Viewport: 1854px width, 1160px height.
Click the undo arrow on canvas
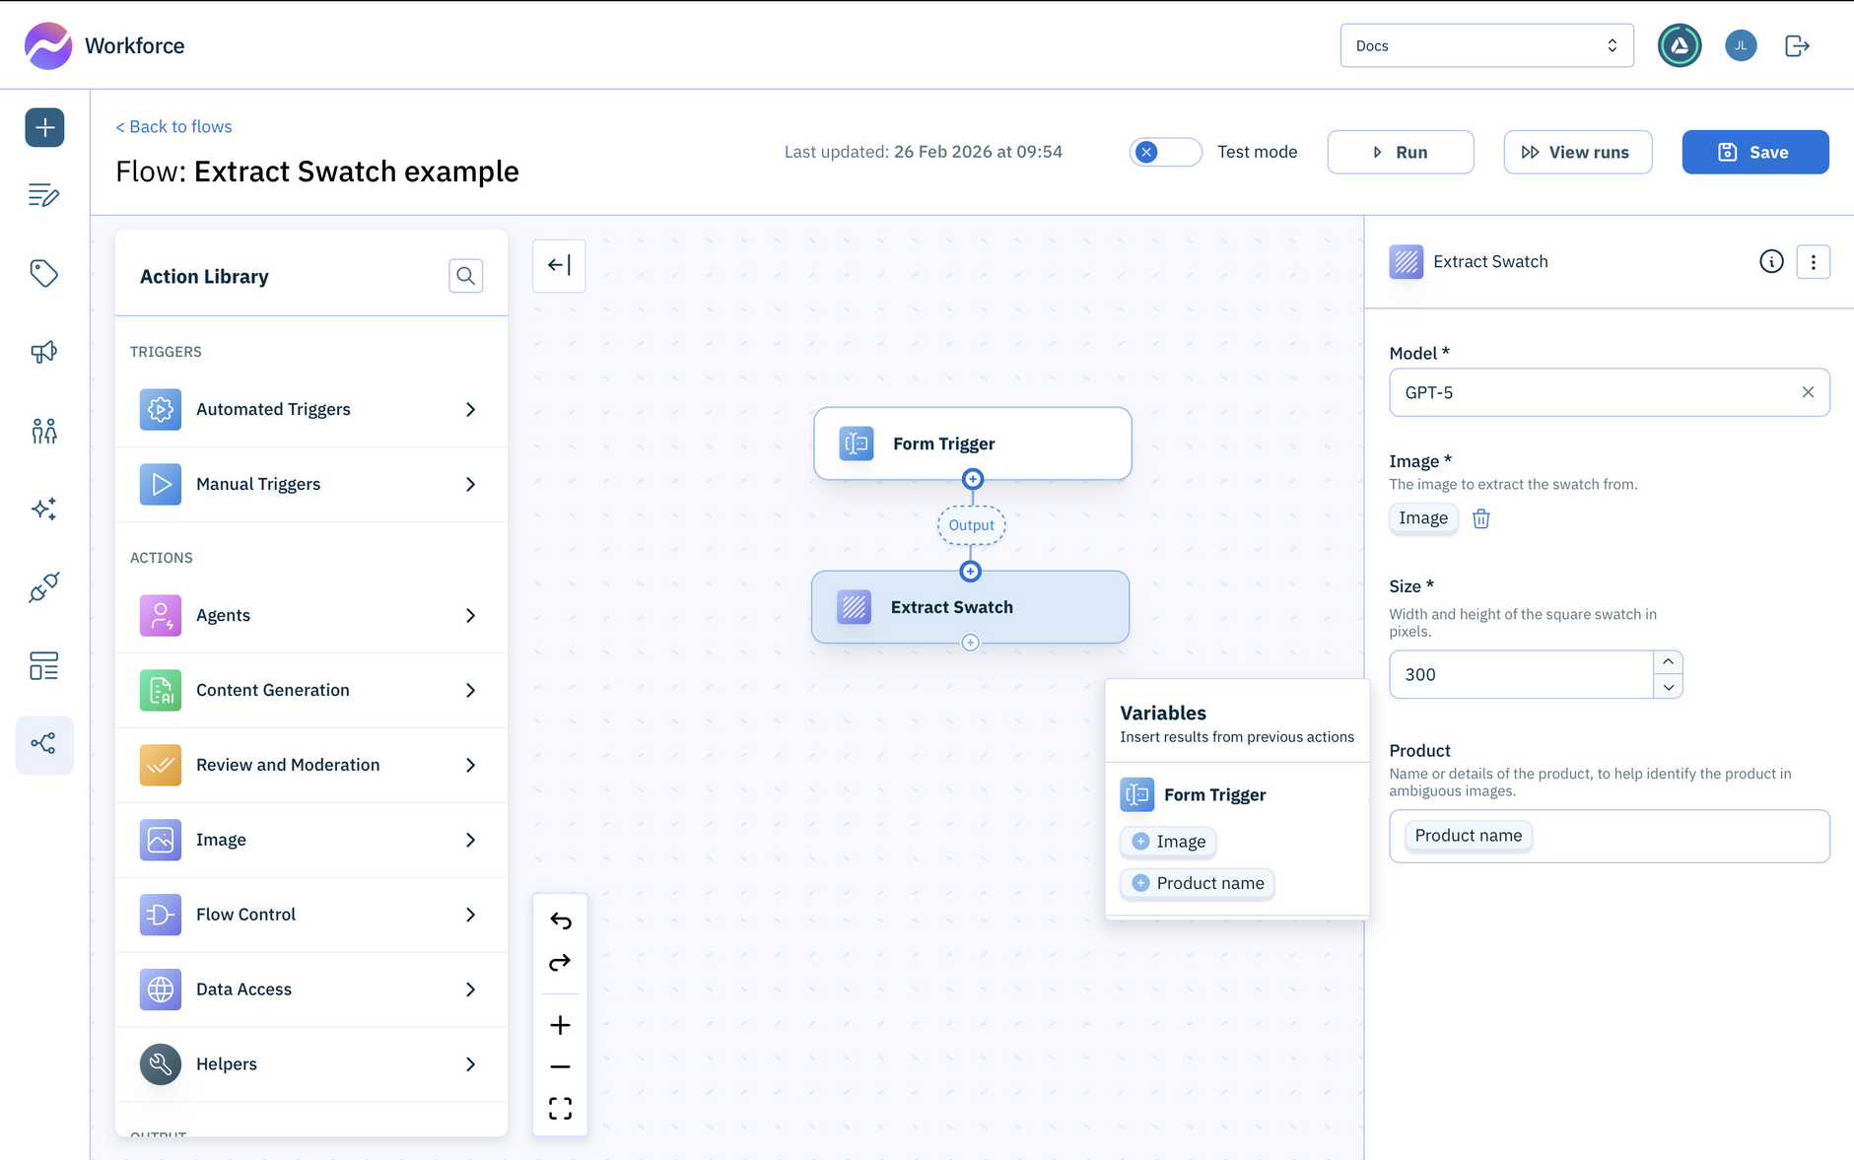pyautogui.click(x=560, y=921)
